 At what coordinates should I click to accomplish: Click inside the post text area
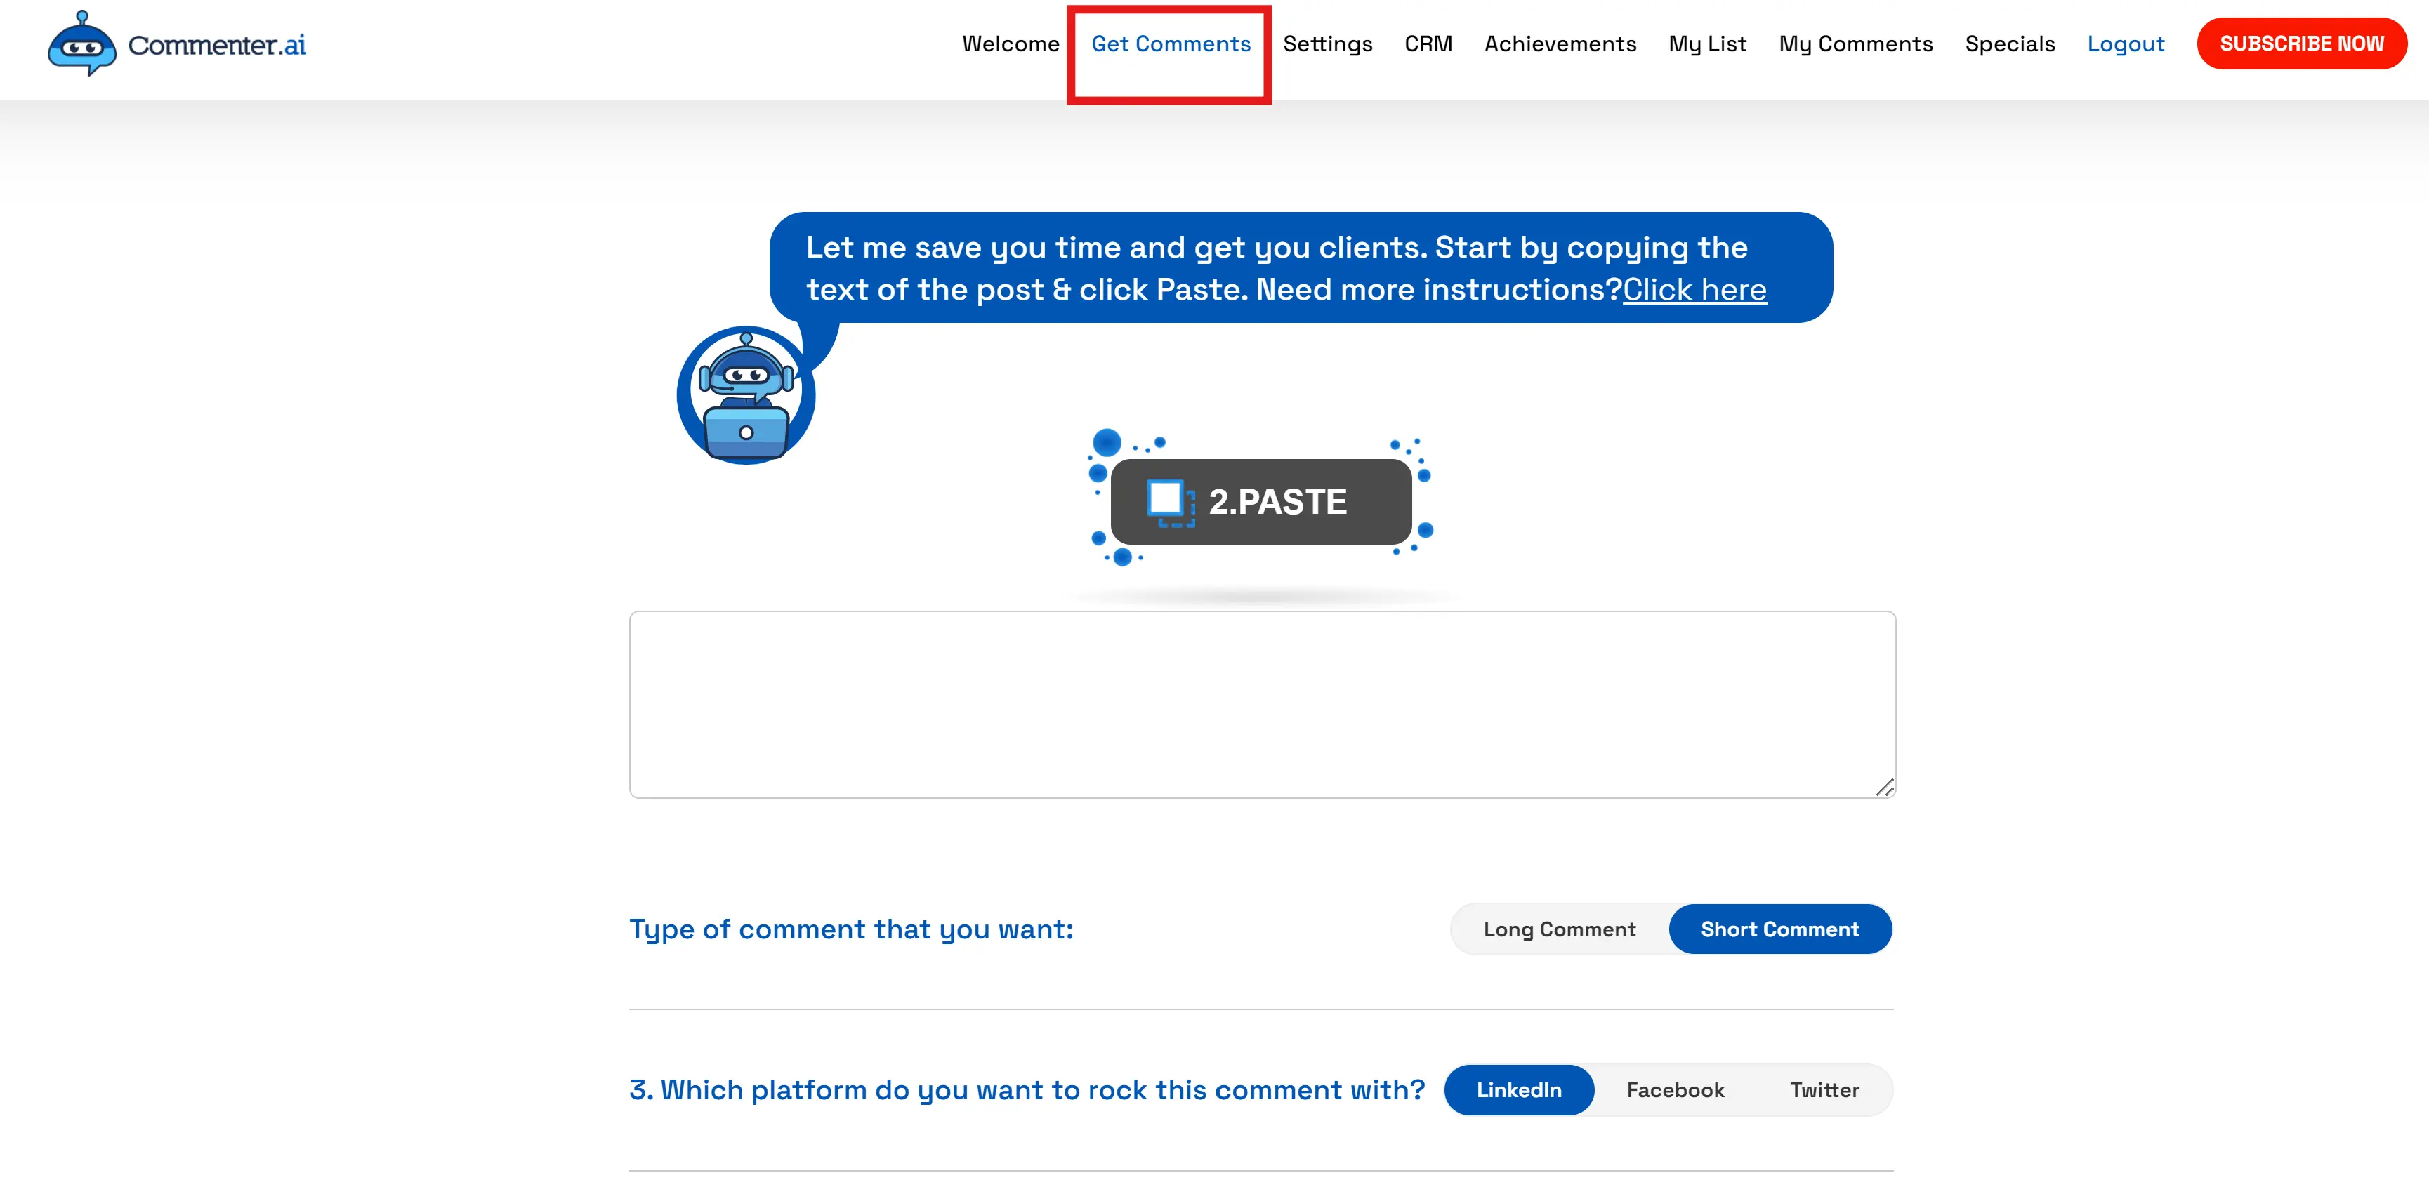[1262, 704]
